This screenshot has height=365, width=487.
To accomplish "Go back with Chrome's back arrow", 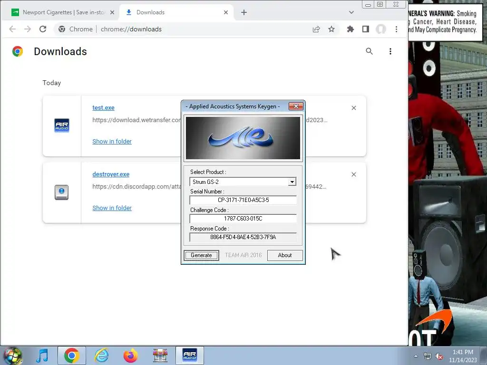I will click(12, 29).
